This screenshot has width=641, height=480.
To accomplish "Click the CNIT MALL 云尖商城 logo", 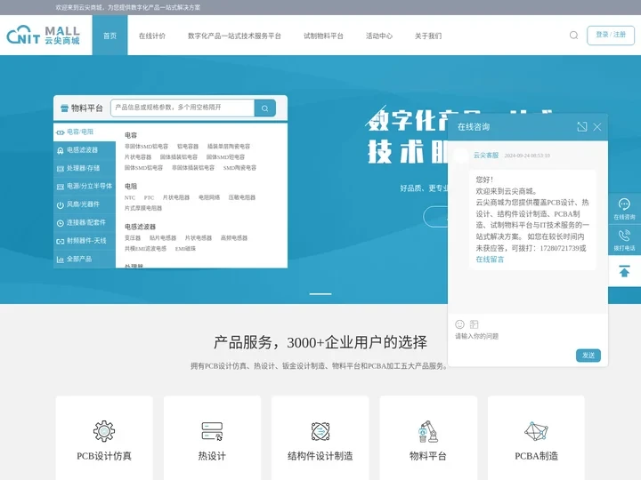I will (x=44, y=35).
